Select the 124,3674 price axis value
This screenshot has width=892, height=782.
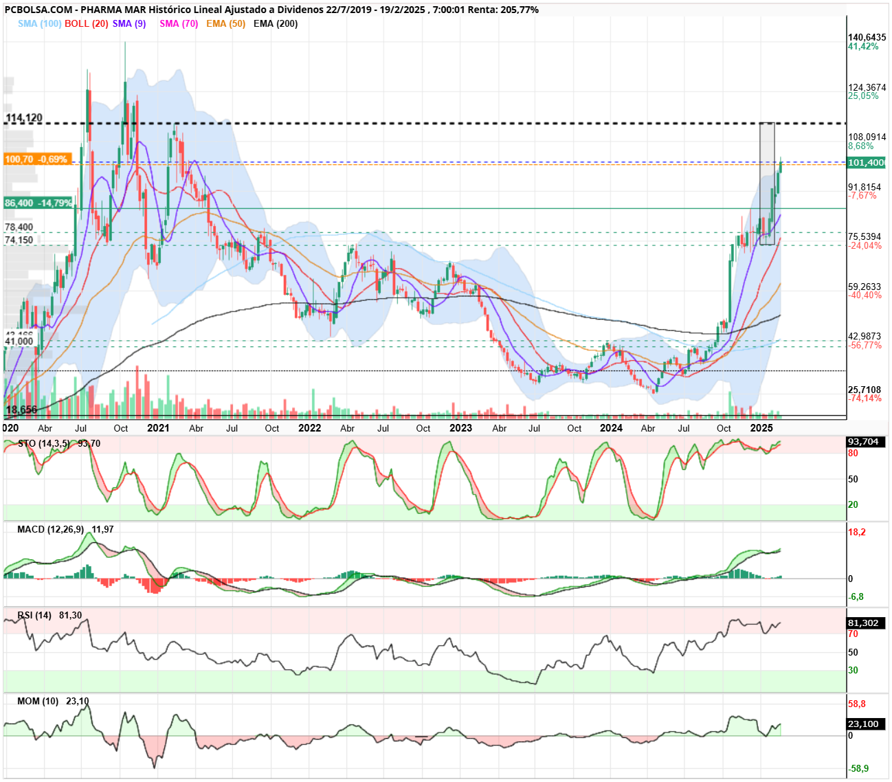[x=867, y=87]
